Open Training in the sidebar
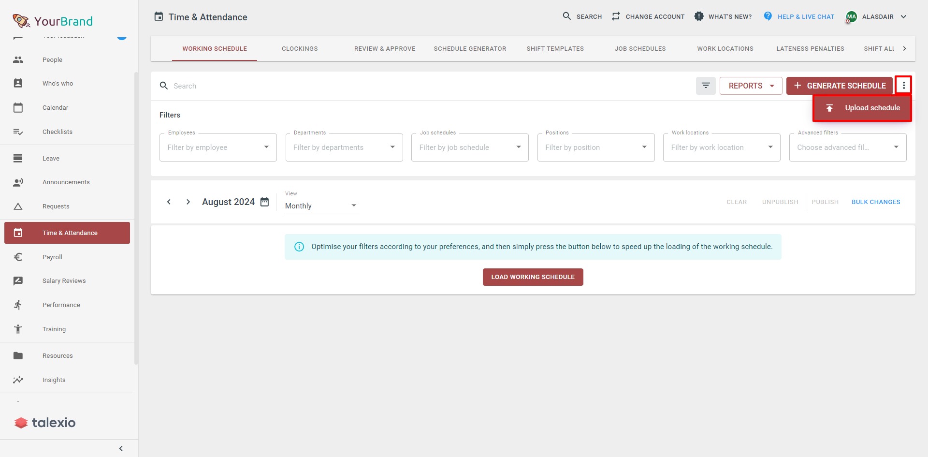This screenshot has height=457, width=928. [67, 329]
